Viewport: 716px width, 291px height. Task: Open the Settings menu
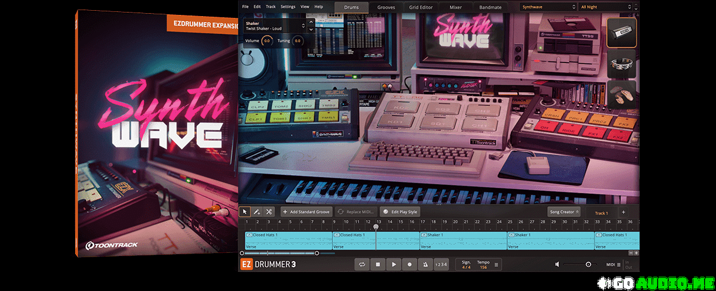click(288, 7)
